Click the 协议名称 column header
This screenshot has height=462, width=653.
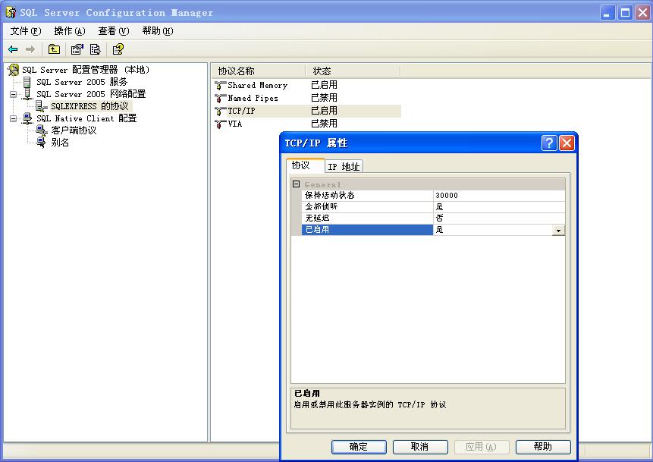click(259, 71)
